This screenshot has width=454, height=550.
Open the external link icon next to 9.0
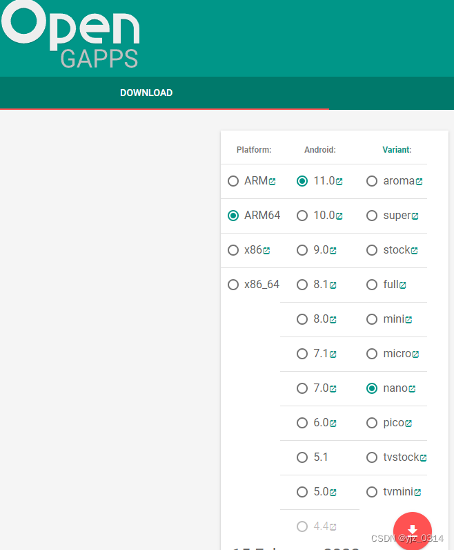pyautogui.click(x=333, y=251)
